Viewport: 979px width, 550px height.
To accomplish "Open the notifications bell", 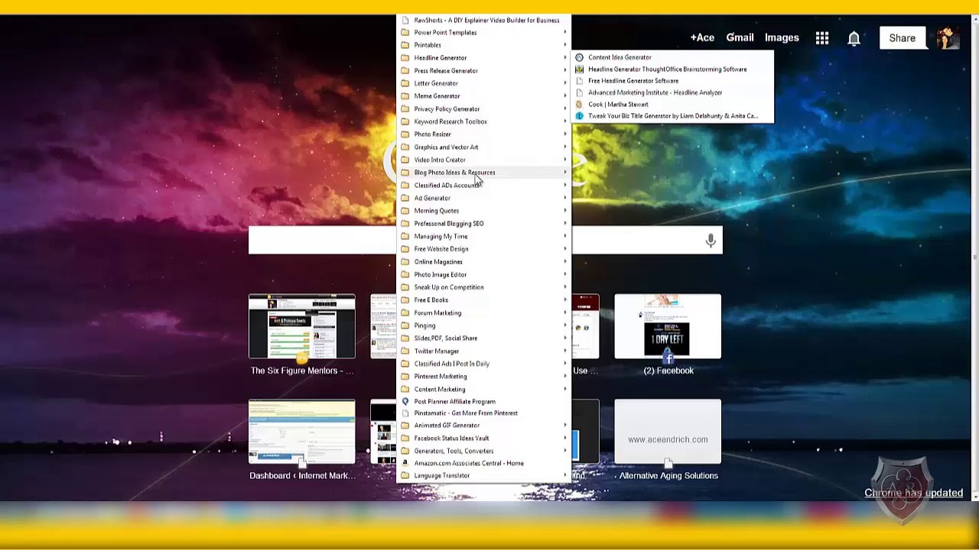I will [x=854, y=37].
